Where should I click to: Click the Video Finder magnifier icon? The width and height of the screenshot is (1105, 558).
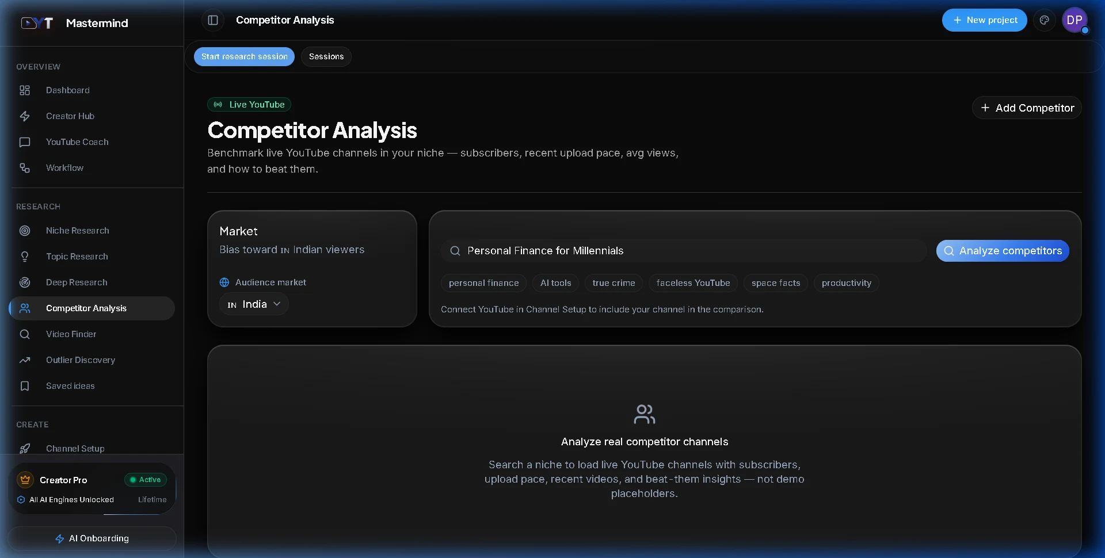click(25, 334)
